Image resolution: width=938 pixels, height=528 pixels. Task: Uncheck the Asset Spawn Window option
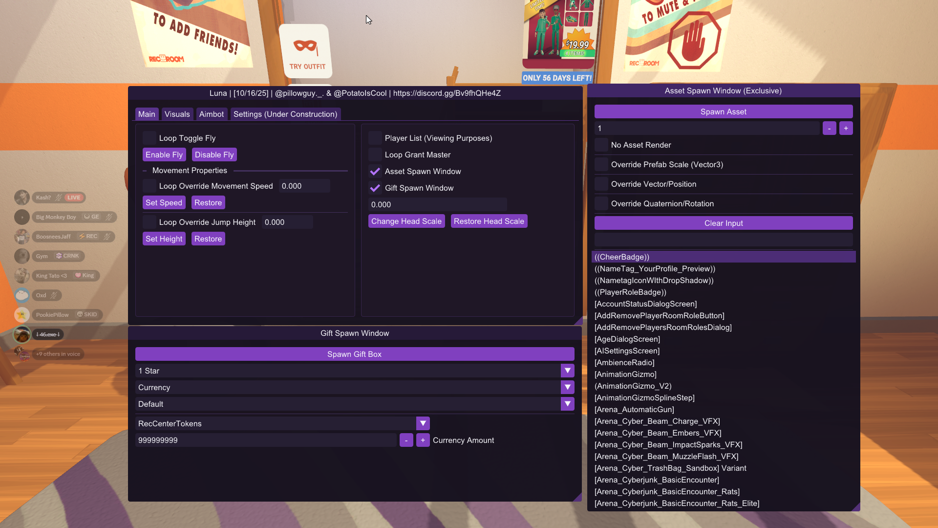coord(375,171)
